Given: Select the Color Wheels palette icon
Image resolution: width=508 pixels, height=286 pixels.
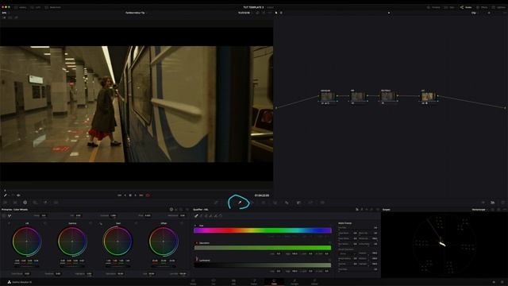Looking at the screenshot, I should pos(25,203).
